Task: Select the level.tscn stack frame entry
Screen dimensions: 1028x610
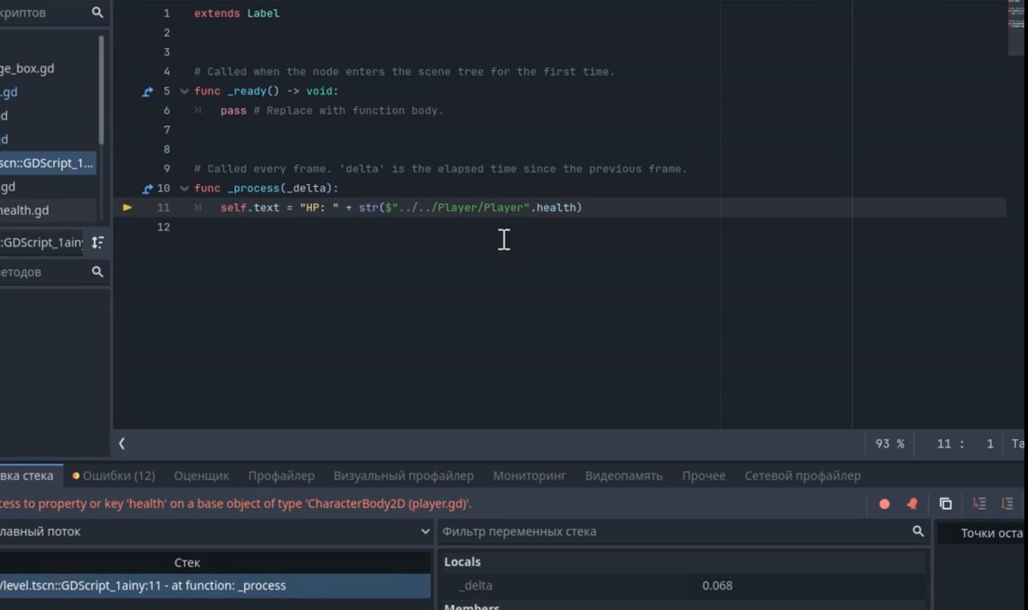Action: tap(214, 586)
